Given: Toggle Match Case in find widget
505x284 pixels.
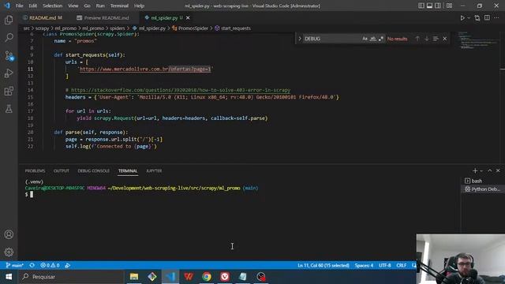Looking at the screenshot, I should 365,39.
